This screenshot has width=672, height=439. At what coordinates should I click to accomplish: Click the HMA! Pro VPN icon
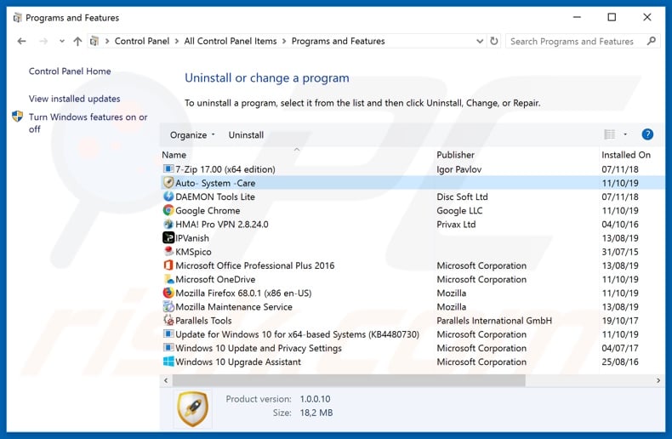tap(168, 224)
